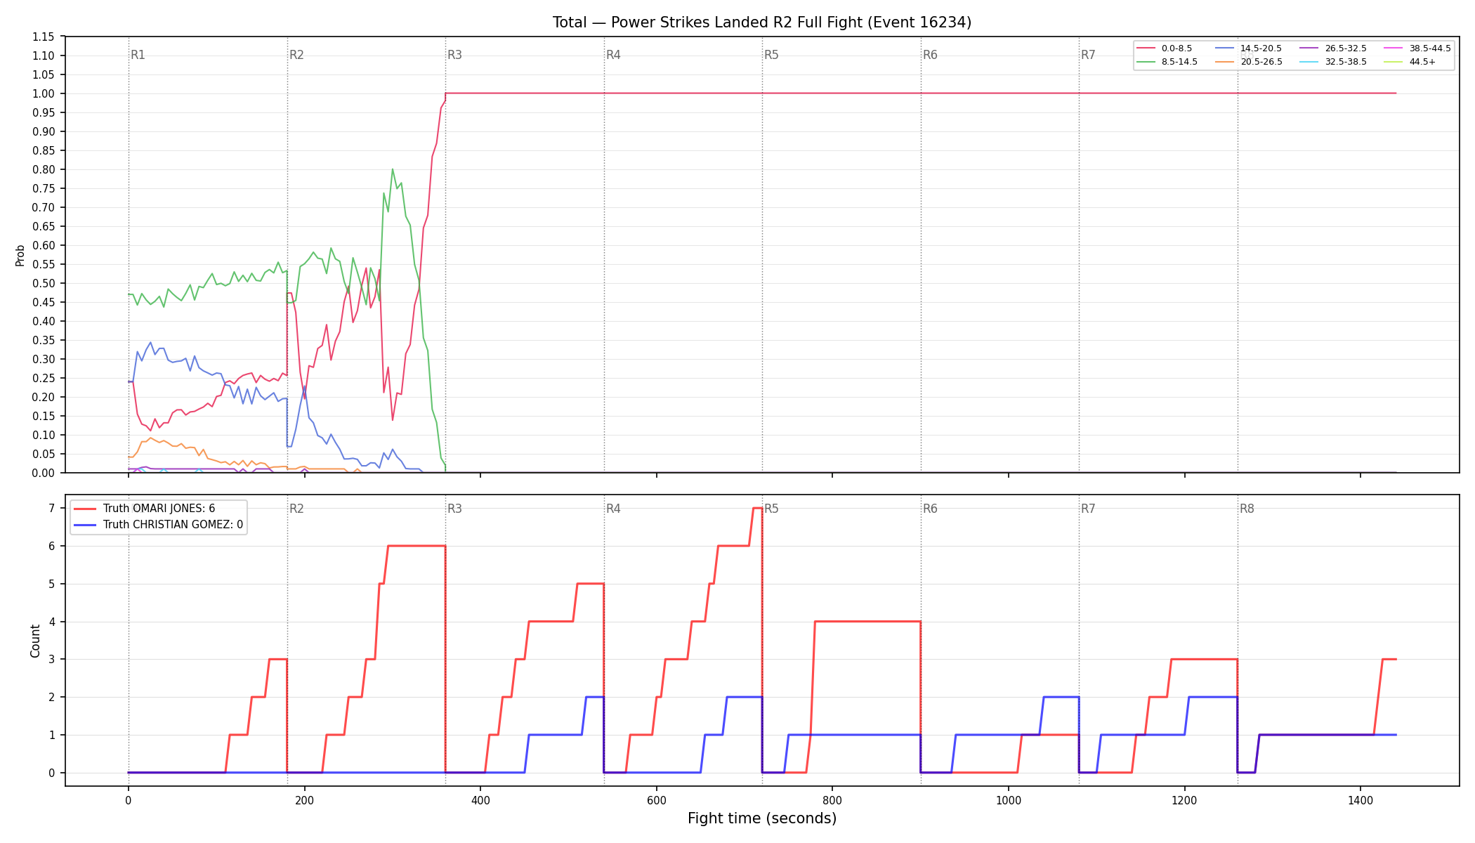This screenshot has height=843, width=1475.
Task: Select the 20.5-26.5 legend entry
Action: click(x=1249, y=62)
